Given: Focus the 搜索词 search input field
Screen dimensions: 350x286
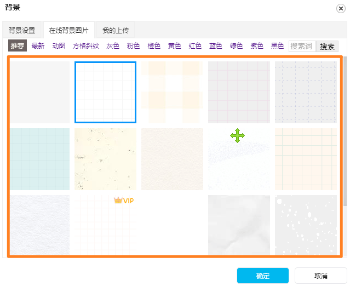Looking at the screenshot, I should (302, 47).
